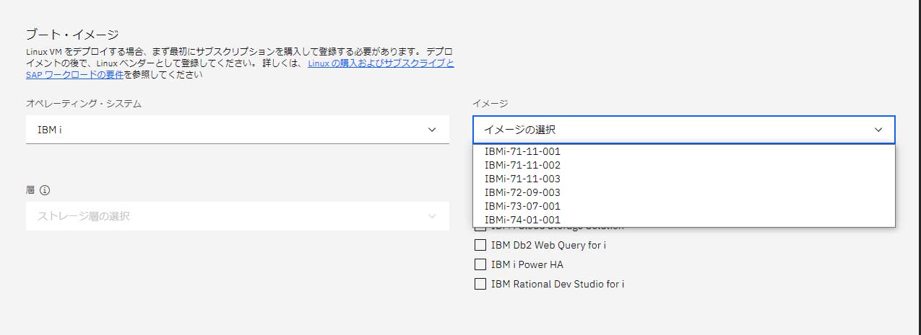Open the operating system dropdown showing IBM i
Image resolution: width=921 pixels, height=335 pixels.
[x=237, y=130]
